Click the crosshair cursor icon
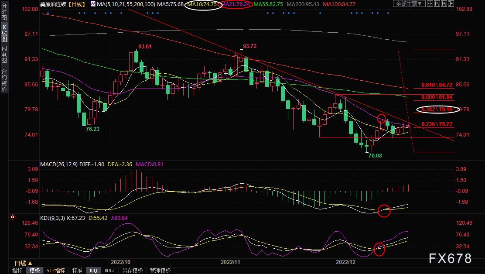This screenshot has height=274, width=485. (x=430, y=4)
